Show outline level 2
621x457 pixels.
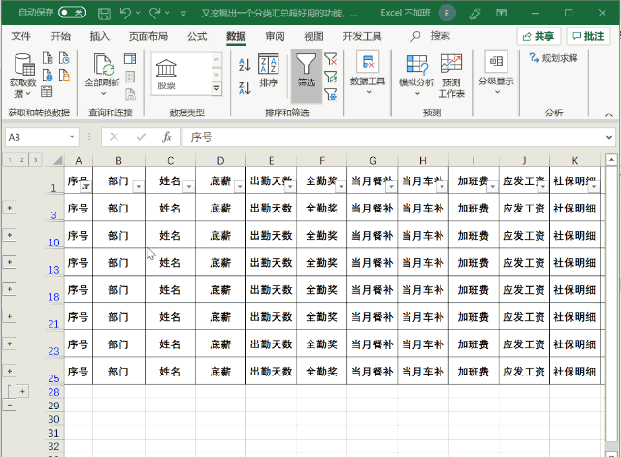click(x=22, y=160)
